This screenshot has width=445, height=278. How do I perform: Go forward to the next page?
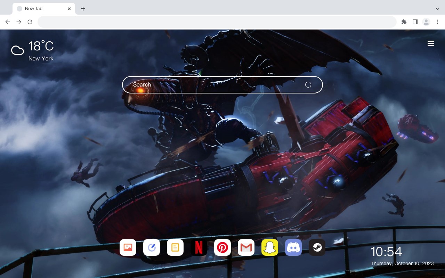(19, 22)
